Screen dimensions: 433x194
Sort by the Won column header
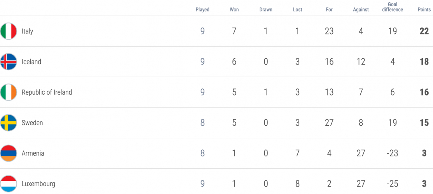click(x=234, y=10)
